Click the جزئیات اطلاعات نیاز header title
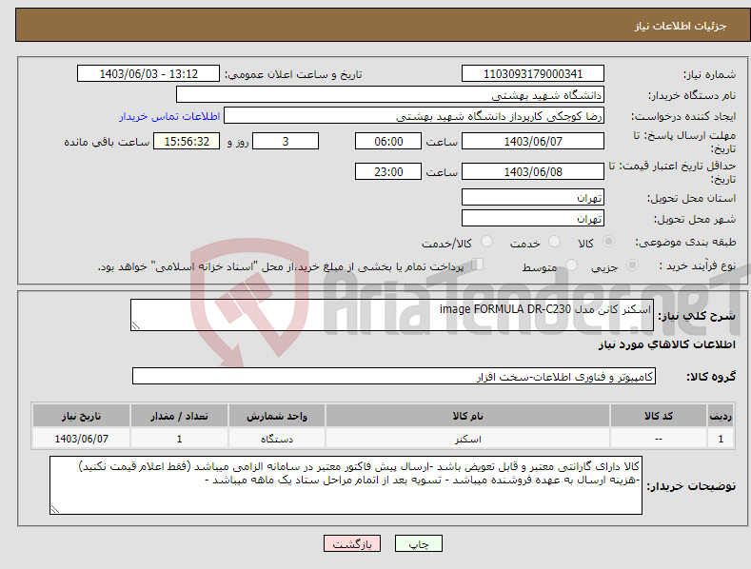Viewport: 751px width, 569px height. click(x=681, y=26)
